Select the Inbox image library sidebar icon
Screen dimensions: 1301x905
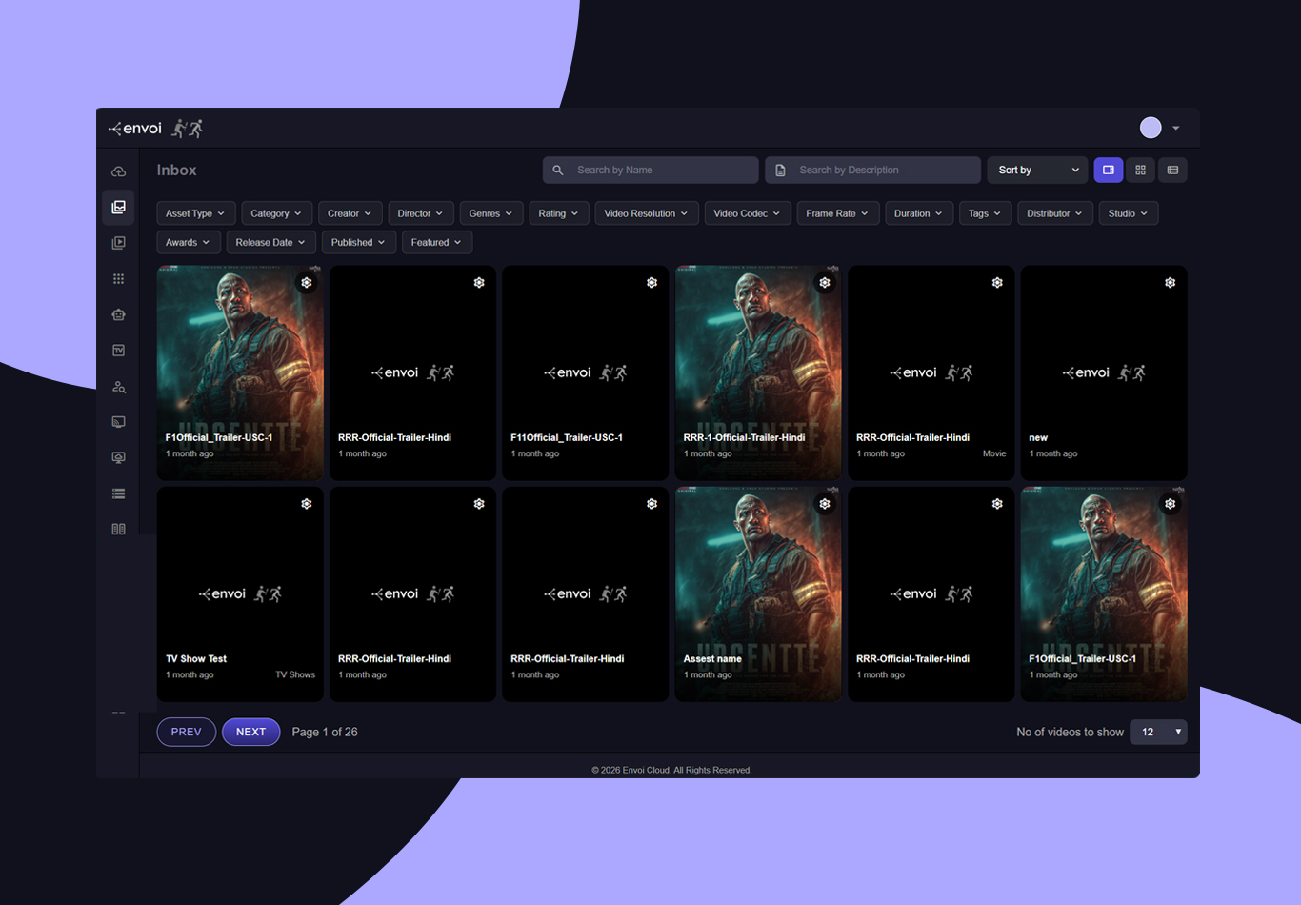click(x=118, y=207)
